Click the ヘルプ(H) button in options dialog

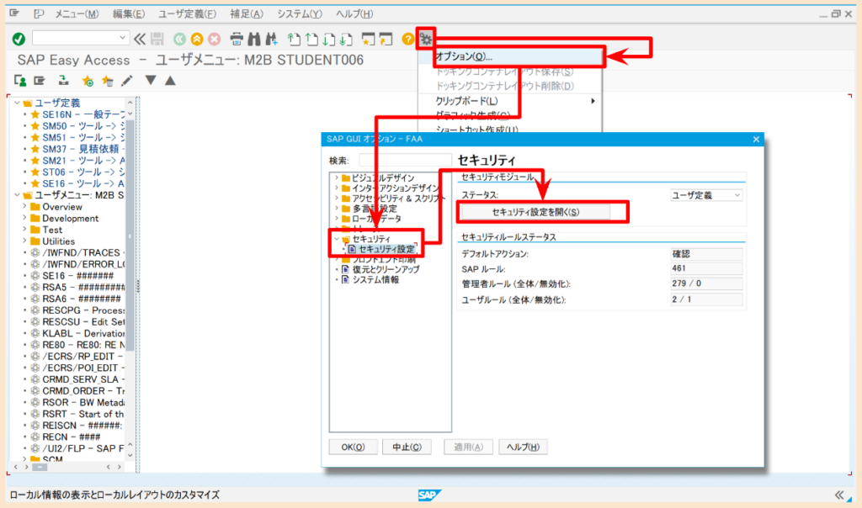coord(523,447)
